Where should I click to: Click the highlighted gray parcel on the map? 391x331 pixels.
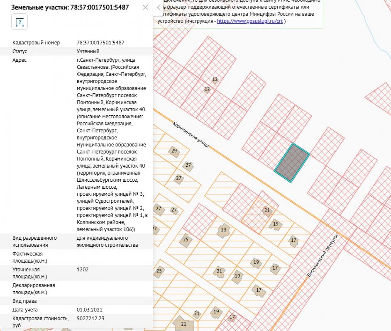pyautogui.click(x=292, y=163)
